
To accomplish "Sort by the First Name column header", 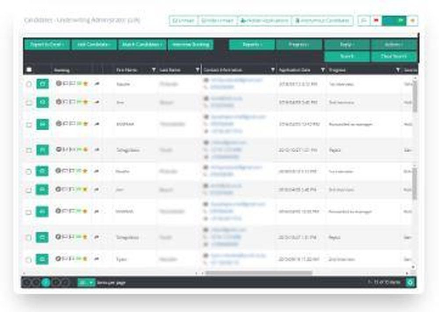I will click(127, 70).
